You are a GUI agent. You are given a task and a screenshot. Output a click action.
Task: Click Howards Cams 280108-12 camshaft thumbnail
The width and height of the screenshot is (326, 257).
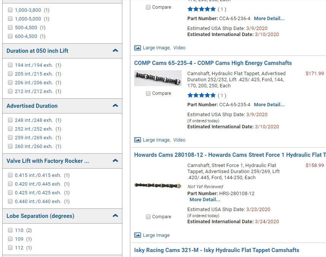pos(158,185)
